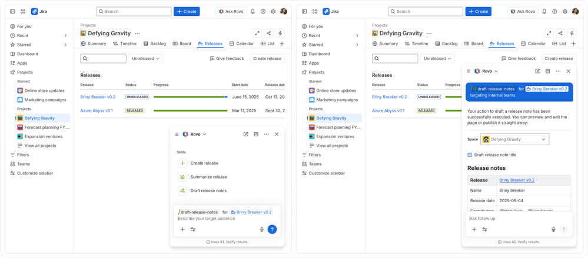Click microphone in left Rovo prompt box
Screen dimensions: 588x258
(262, 230)
